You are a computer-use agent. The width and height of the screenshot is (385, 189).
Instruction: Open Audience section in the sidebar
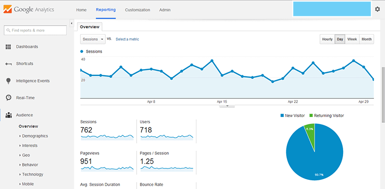pos(25,115)
